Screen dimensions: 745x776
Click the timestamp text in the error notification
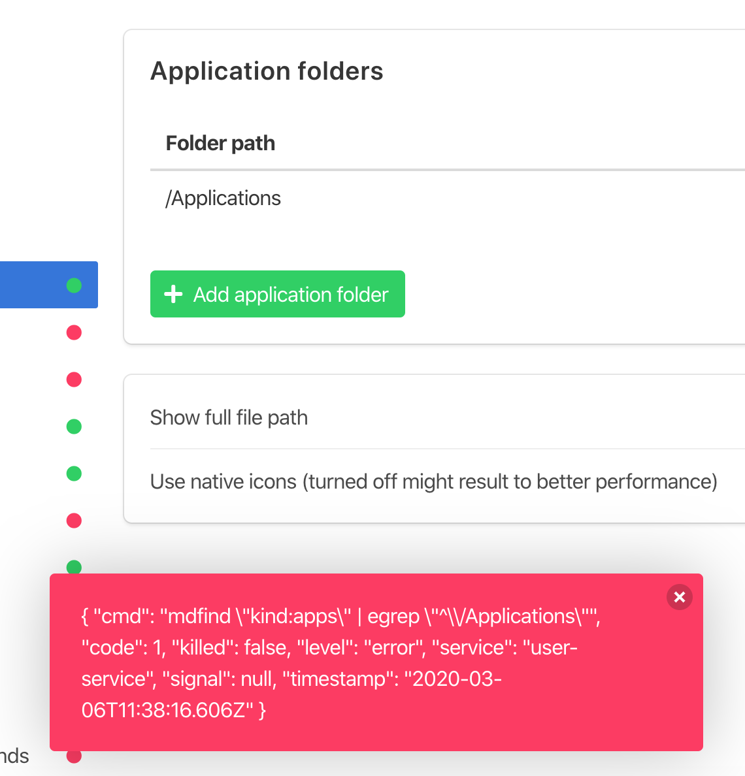click(291, 694)
